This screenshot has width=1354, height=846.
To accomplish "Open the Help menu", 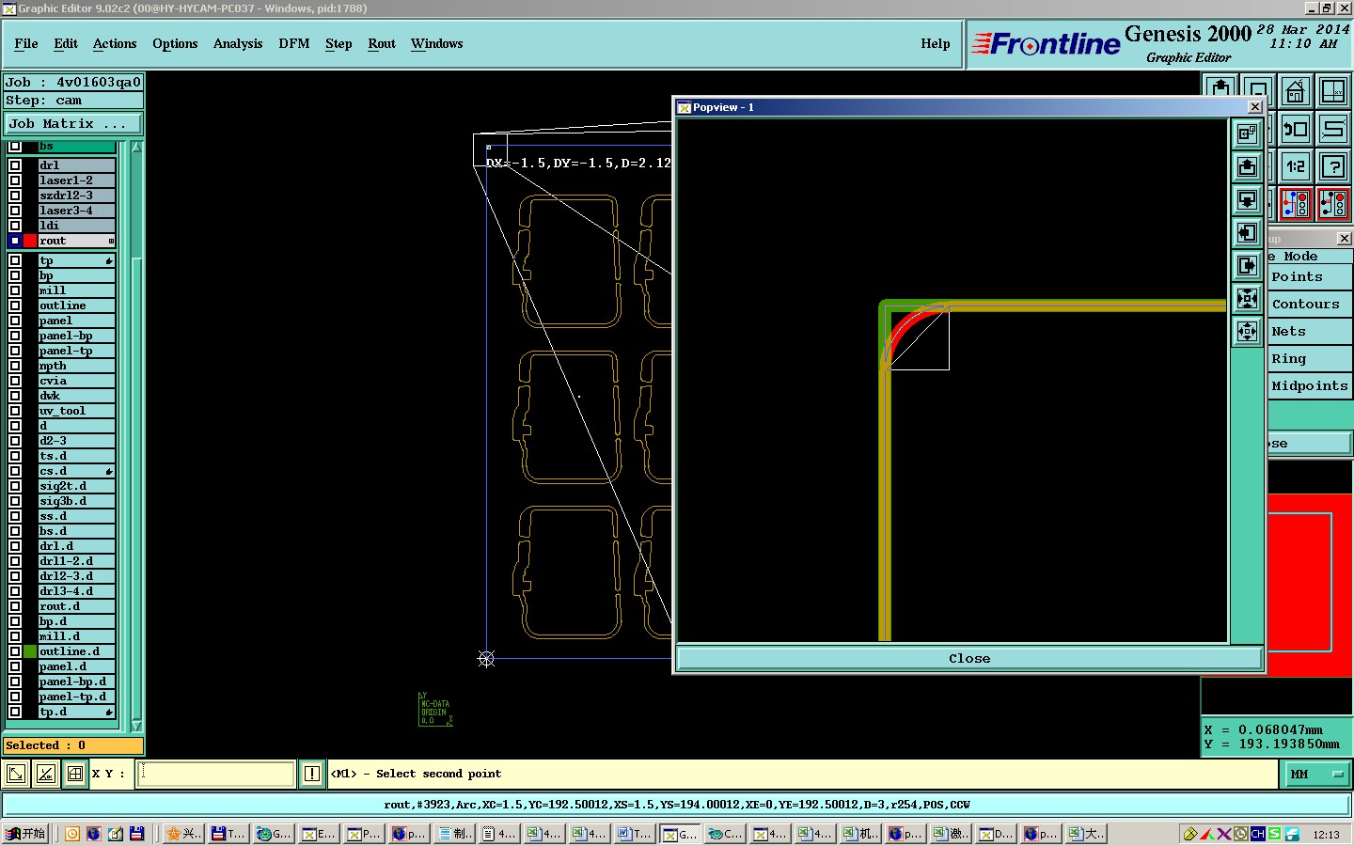I will click(x=936, y=43).
